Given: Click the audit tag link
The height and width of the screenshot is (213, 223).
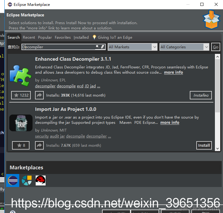Looking at the screenshot, I should tap(54, 136).
